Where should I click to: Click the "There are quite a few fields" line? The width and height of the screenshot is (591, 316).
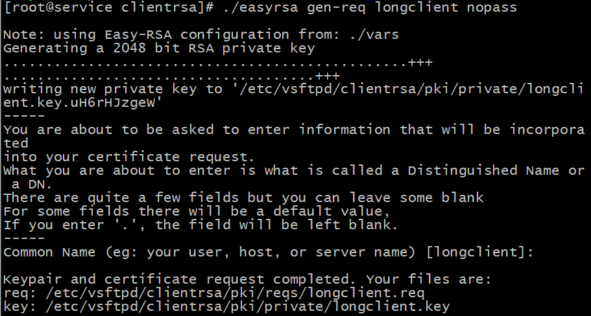tap(243, 198)
